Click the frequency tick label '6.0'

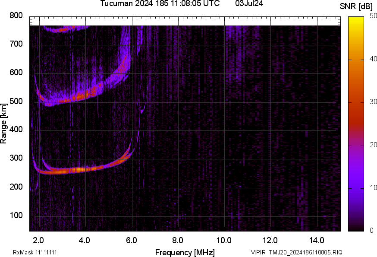click(131, 240)
